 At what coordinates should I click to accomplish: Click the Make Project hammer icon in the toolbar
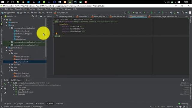pos(129,13)
